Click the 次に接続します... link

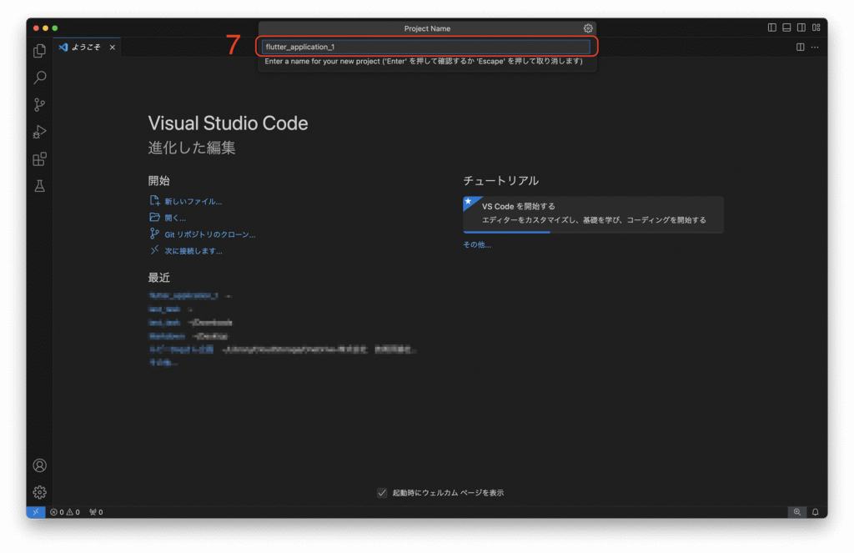coord(193,251)
